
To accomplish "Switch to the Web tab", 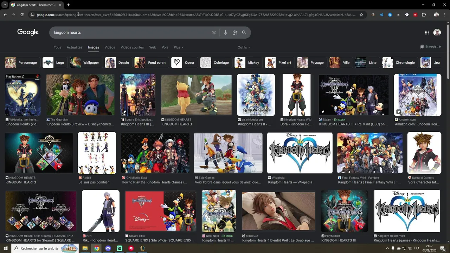I will point(153,47).
